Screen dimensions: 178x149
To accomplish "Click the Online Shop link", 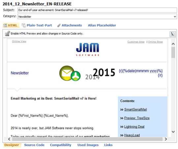I will (x=155, y=42).
